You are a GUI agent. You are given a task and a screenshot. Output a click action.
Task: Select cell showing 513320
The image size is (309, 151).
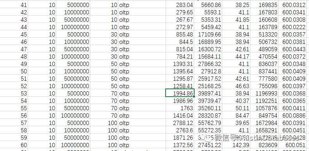264,34
